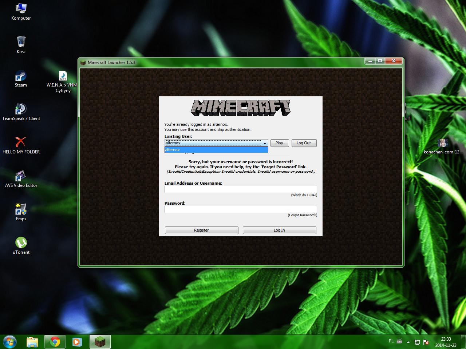This screenshot has height=349, width=466.
Task: Expand the Existing User dropdown arrow
Action: (x=265, y=143)
